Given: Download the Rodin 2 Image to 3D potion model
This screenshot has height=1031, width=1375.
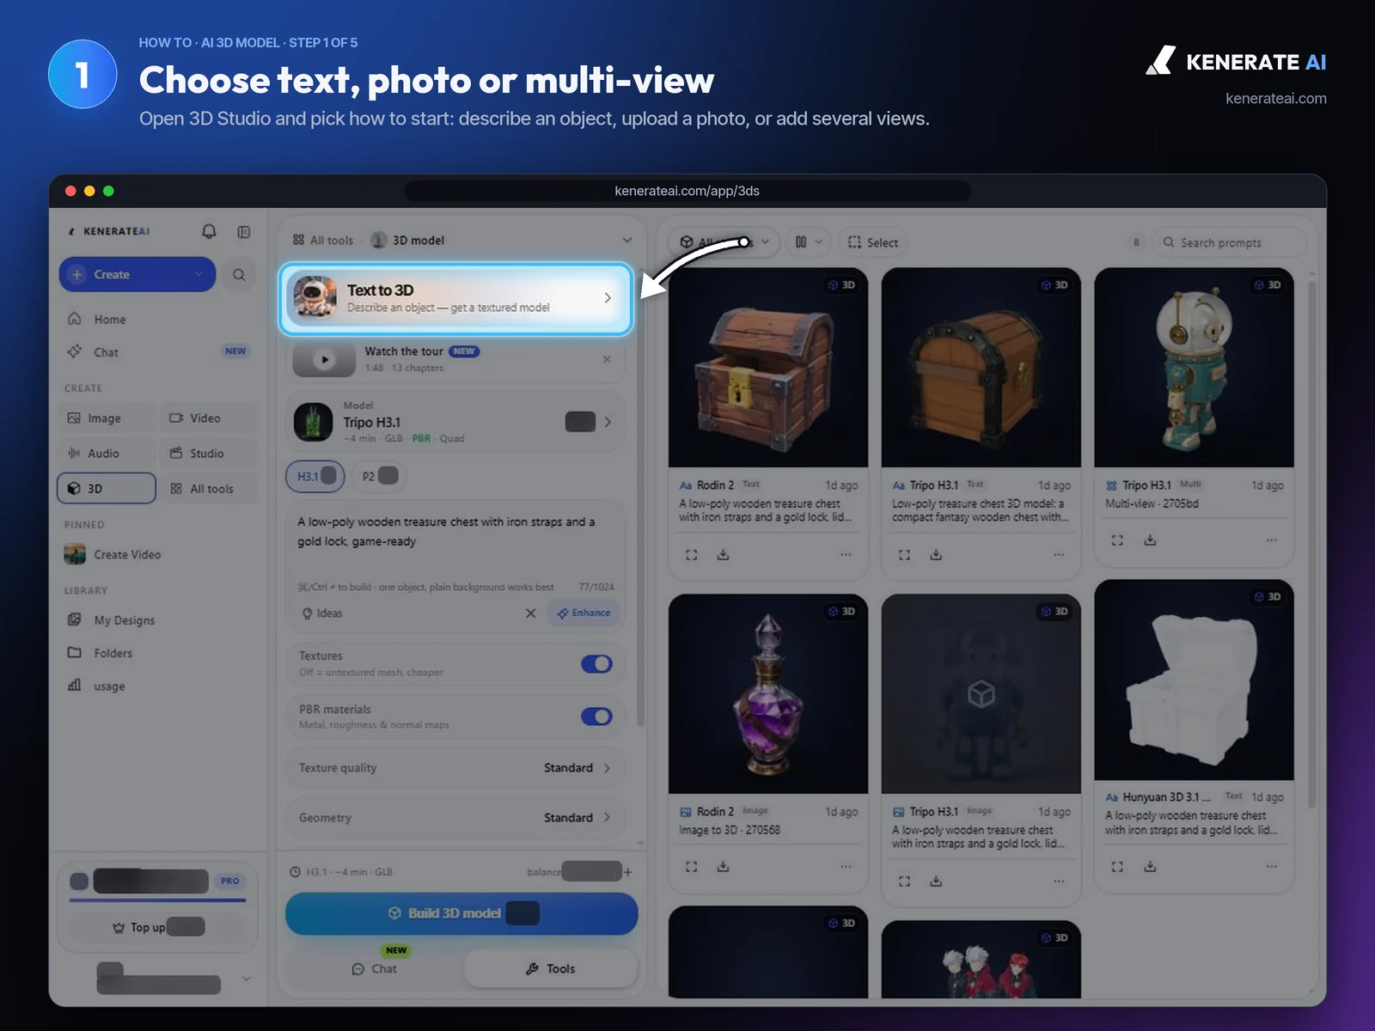Looking at the screenshot, I should tap(724, 867).
